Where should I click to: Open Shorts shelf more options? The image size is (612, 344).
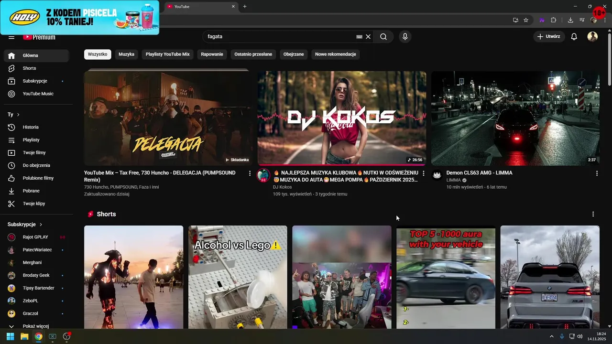pyautogui.click(x=593, y=214)
